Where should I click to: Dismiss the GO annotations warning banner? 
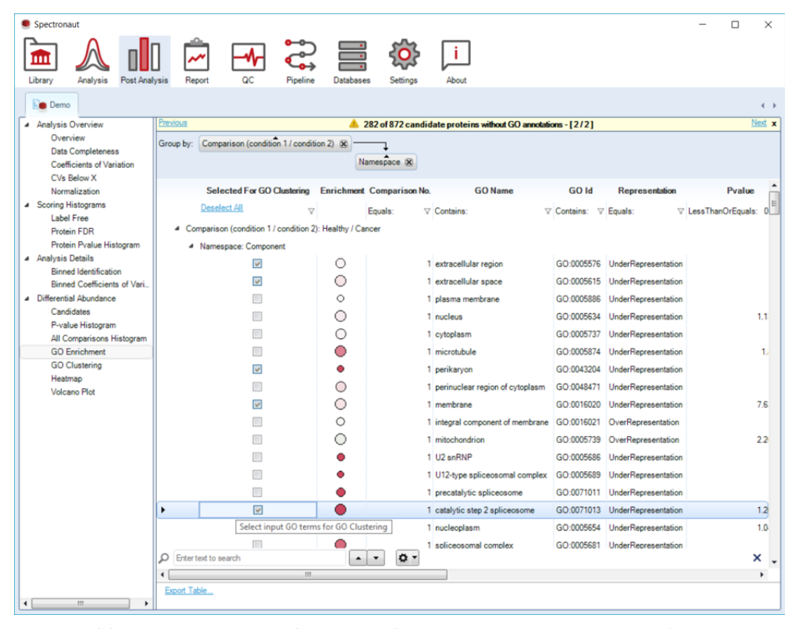pos(774,123)
